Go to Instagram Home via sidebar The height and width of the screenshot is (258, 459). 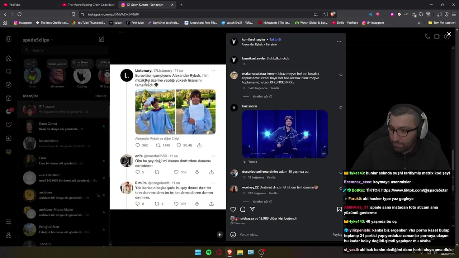(9, 58)
